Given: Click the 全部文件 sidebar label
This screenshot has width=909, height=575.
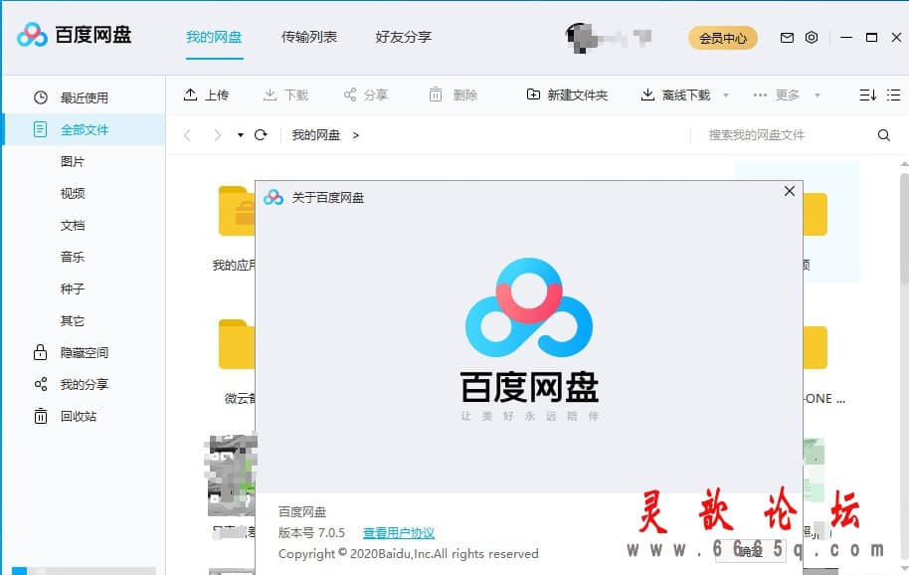Looking at the screenshot, I should pyautogui.click(x=85, y=129).
